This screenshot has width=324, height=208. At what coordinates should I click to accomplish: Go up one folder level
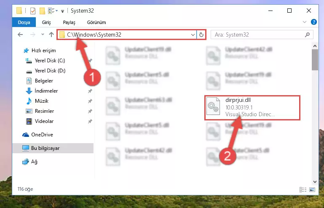(x=51, y=35)
